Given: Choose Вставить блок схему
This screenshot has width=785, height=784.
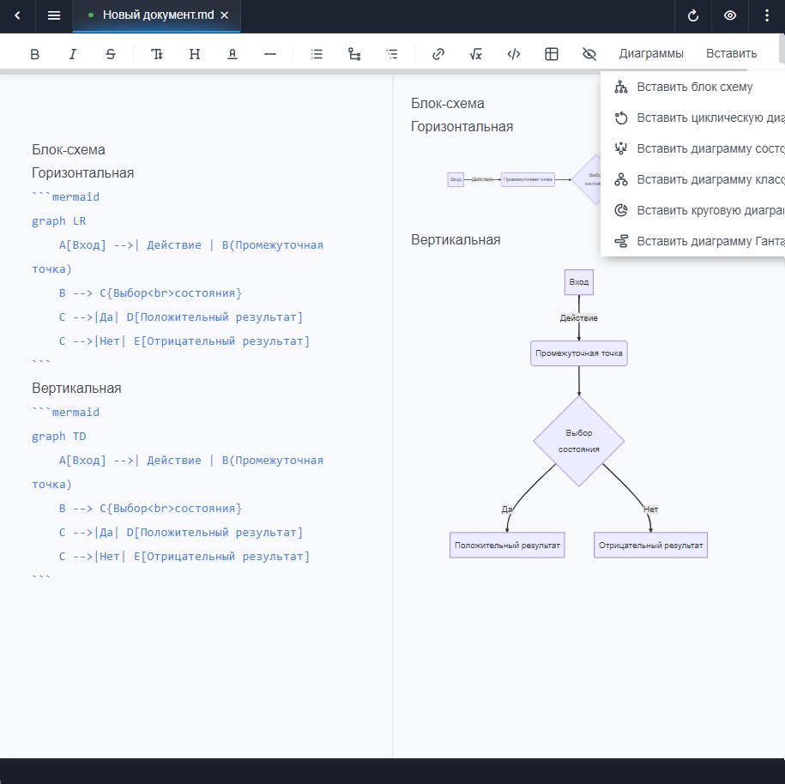Looking at the screenshot, I should [693, 87].
